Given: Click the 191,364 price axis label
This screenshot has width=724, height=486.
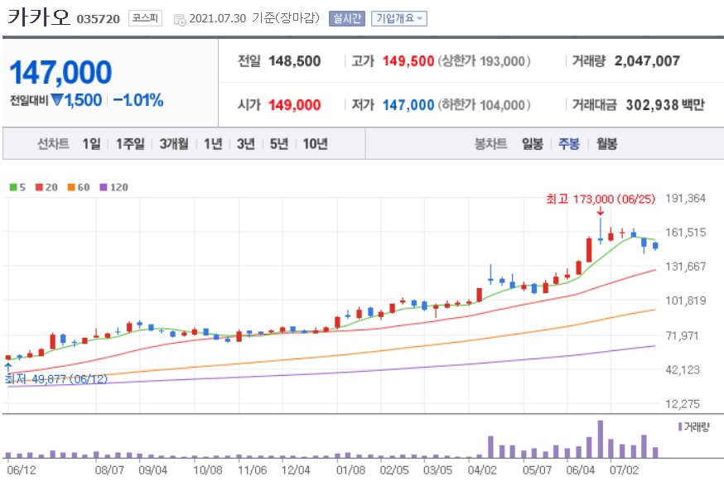Looking at the screenshot, I should (x=685, y=199).
